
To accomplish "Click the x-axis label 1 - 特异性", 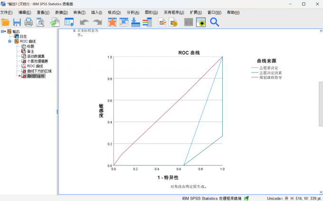I will 168,178.
